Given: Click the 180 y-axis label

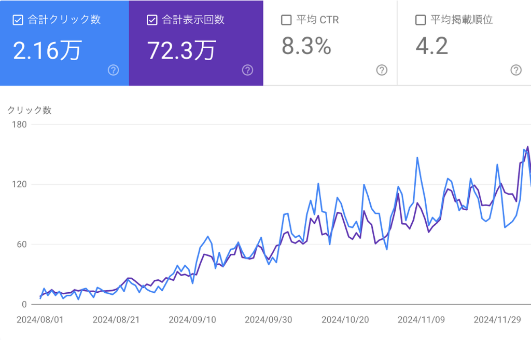Looking at the screenshot, I should pyautogui.click(x=19, y=125).
